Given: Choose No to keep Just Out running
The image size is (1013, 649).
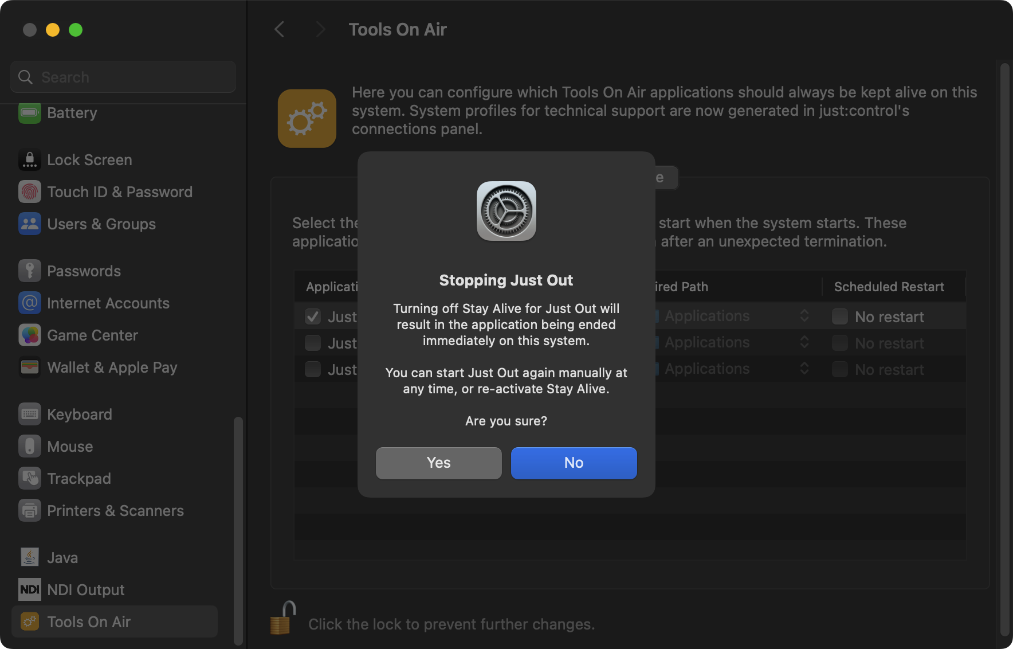Looking at the screenshot, I should click(574, 463).
